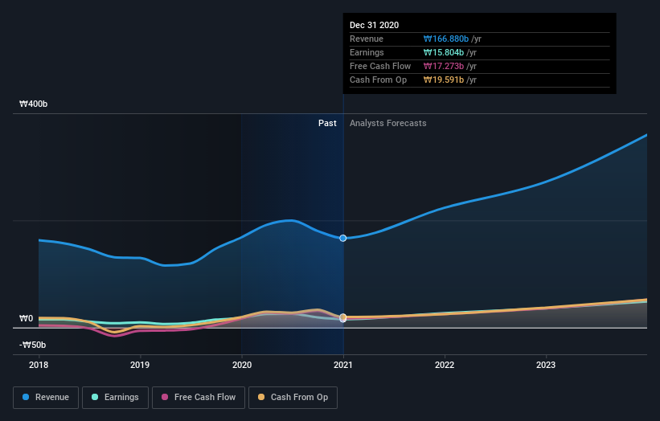The image size is (660, 421).
Task: Click the blue Revenue legend dot
Action: click(x=26, y=397)
